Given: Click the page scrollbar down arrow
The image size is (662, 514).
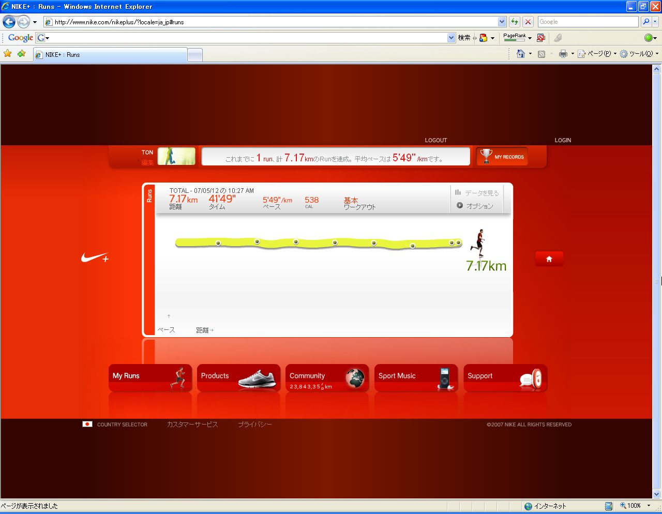Looking at the screenshot, I should (x=657, y=494).
